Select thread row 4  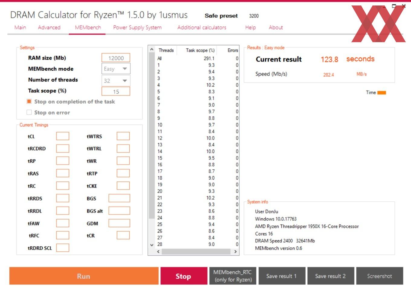197,85
